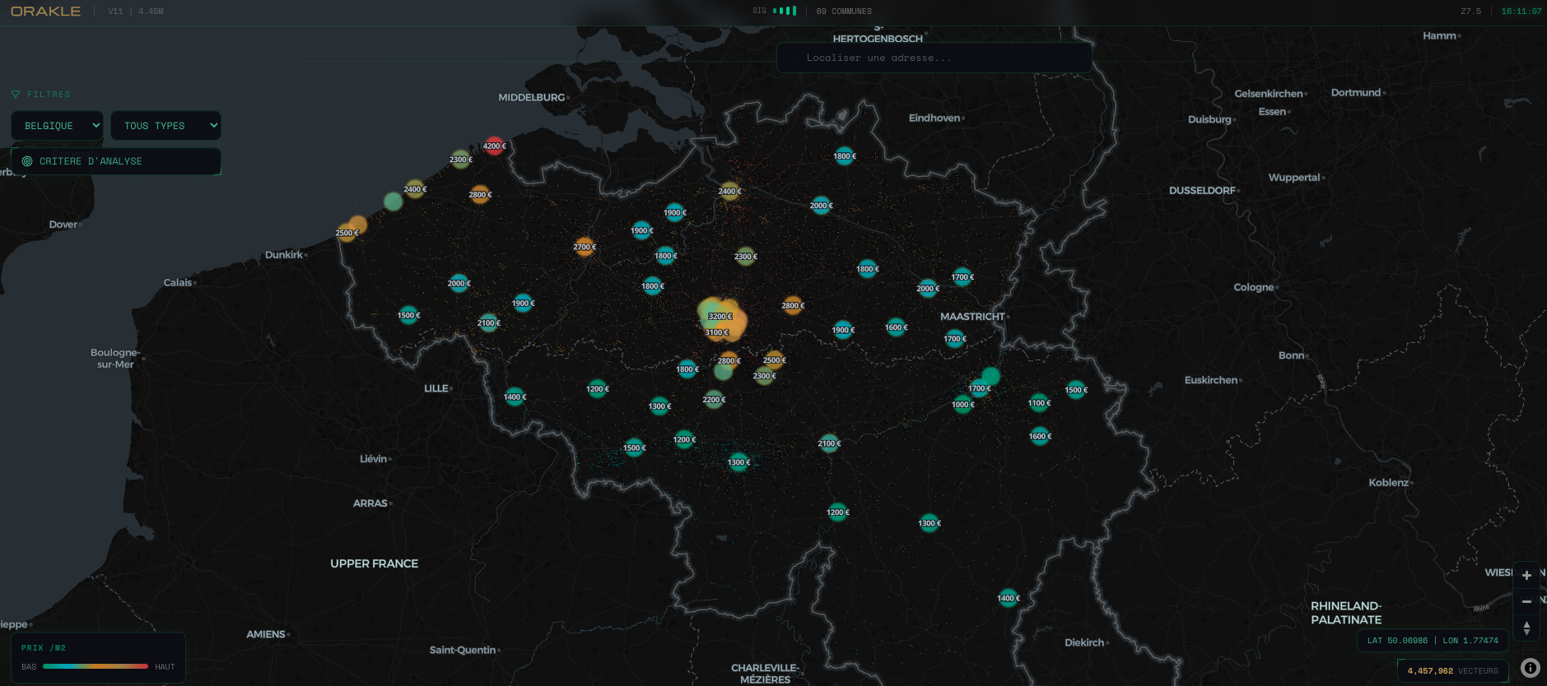Click the Eindhoven city label
This screenshot has width=1547, height=686.
coord(934,118)
